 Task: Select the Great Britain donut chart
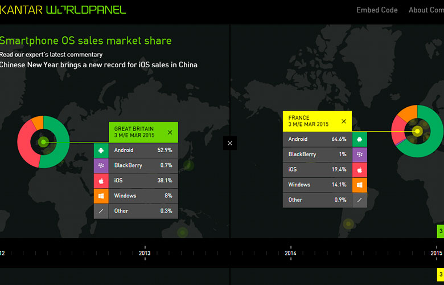tap(43, 142)
